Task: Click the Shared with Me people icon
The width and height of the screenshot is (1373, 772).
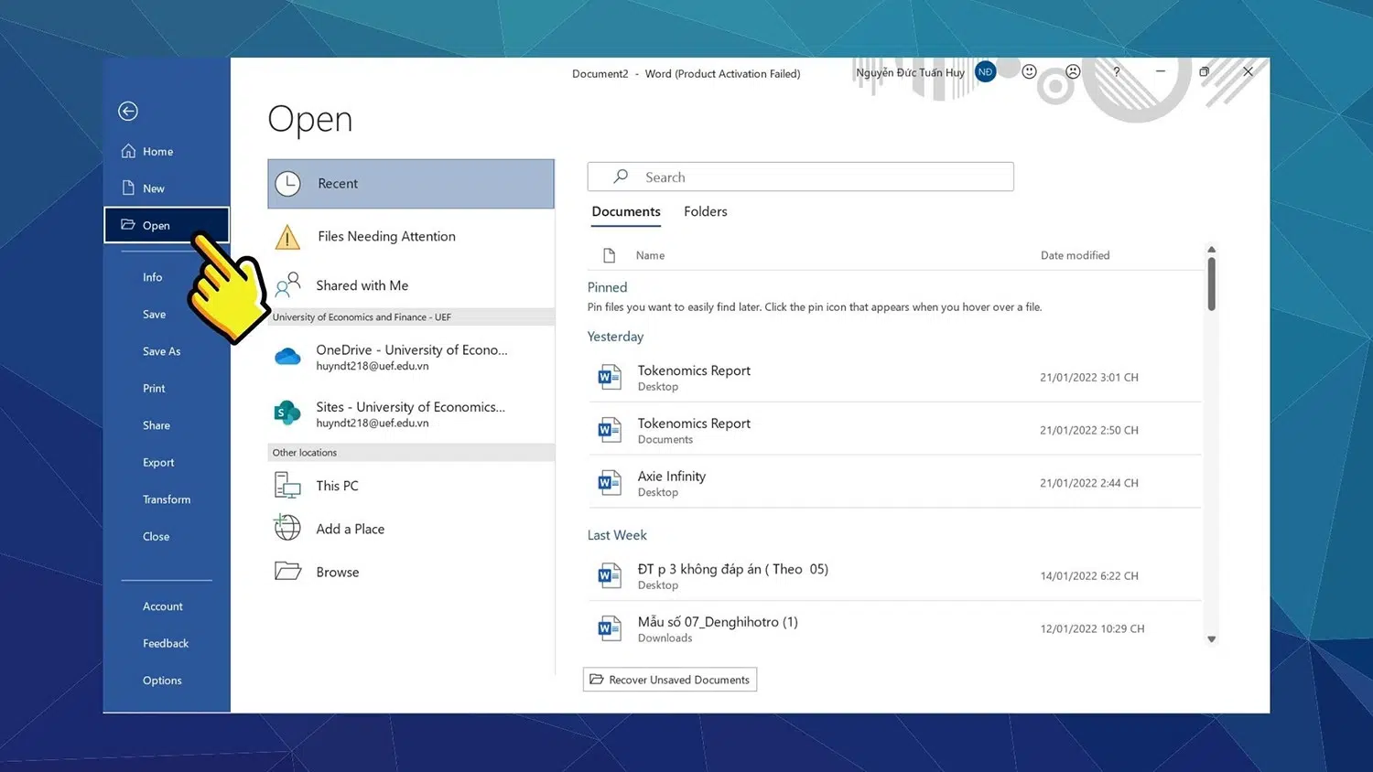Action: click(287, 285)
